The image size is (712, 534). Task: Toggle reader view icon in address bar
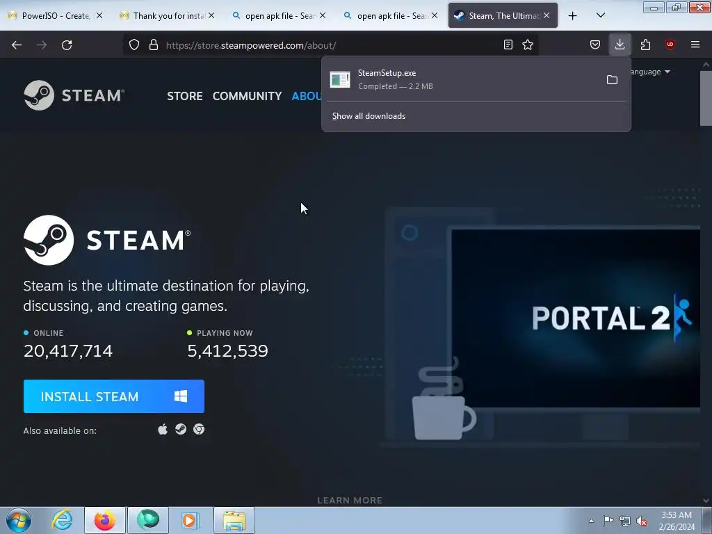(x=508, y=44)
